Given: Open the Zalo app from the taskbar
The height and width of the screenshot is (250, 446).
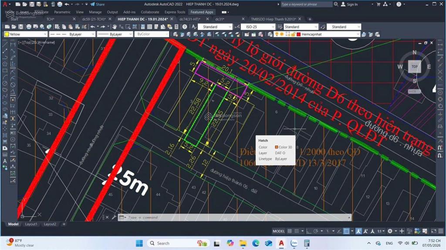Looking at the screenshot, I should pyautogui.click(x=294, y=243).
